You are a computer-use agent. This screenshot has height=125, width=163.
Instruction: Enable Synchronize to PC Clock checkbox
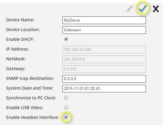pos(66,98)
